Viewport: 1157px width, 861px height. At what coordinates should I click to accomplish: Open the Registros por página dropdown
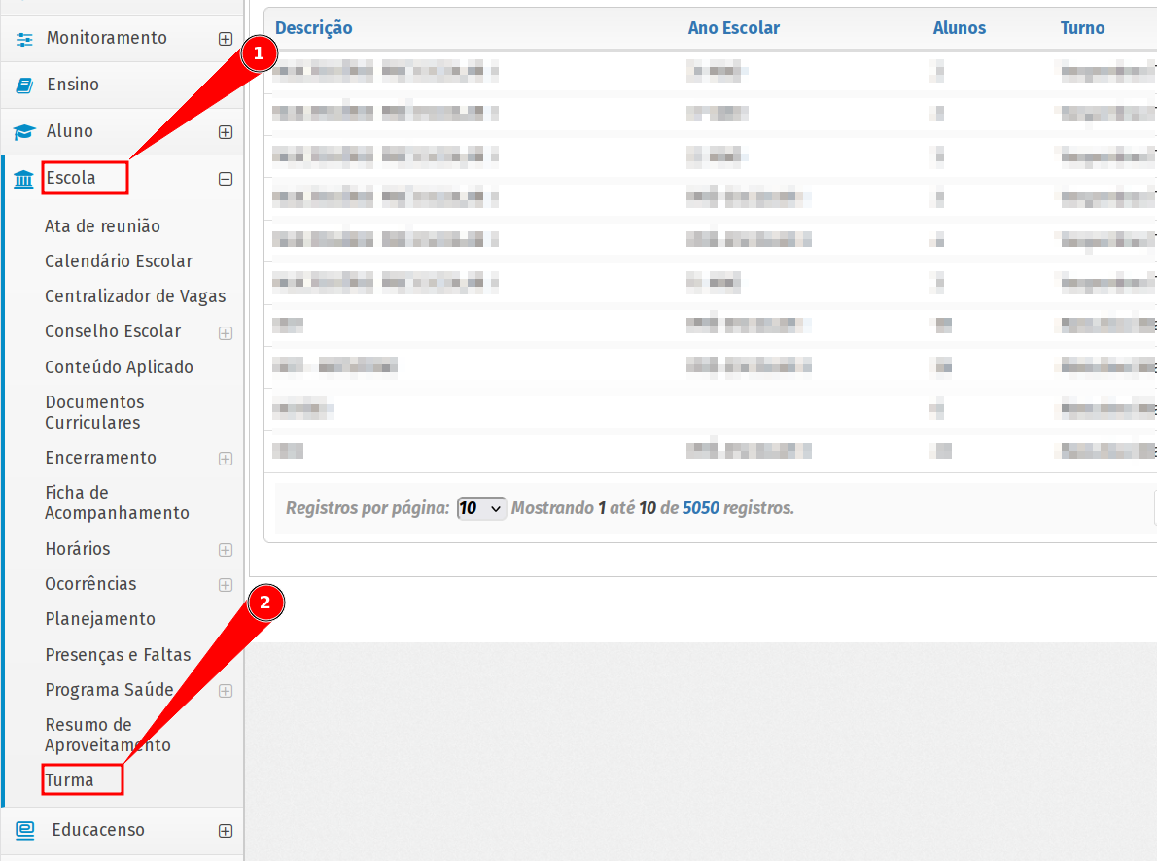click(481, 508)
